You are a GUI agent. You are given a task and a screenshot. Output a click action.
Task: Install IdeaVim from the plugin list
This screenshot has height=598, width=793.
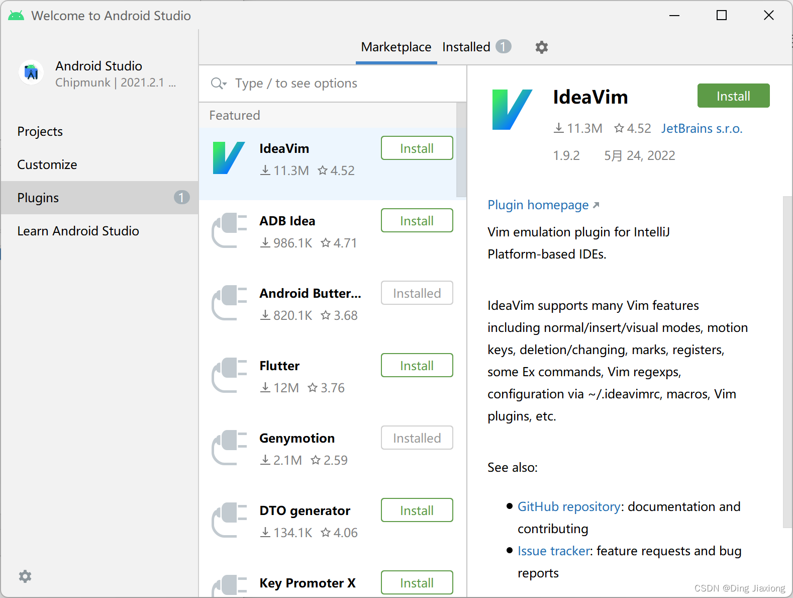click(417, 148)
